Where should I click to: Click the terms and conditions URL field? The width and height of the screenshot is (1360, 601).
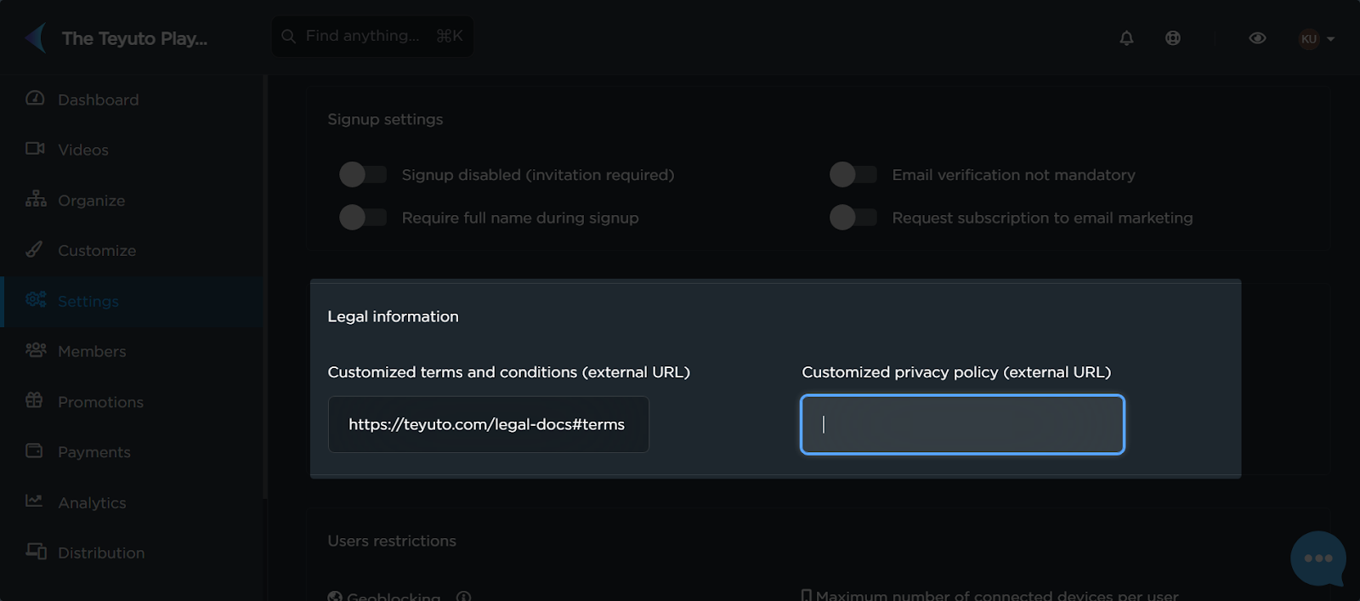click(x=488, y=424)
